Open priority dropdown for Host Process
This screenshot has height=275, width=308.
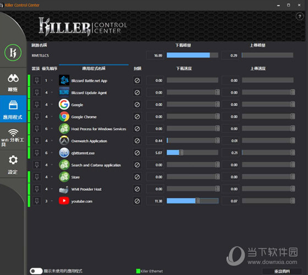click(52, 129)
